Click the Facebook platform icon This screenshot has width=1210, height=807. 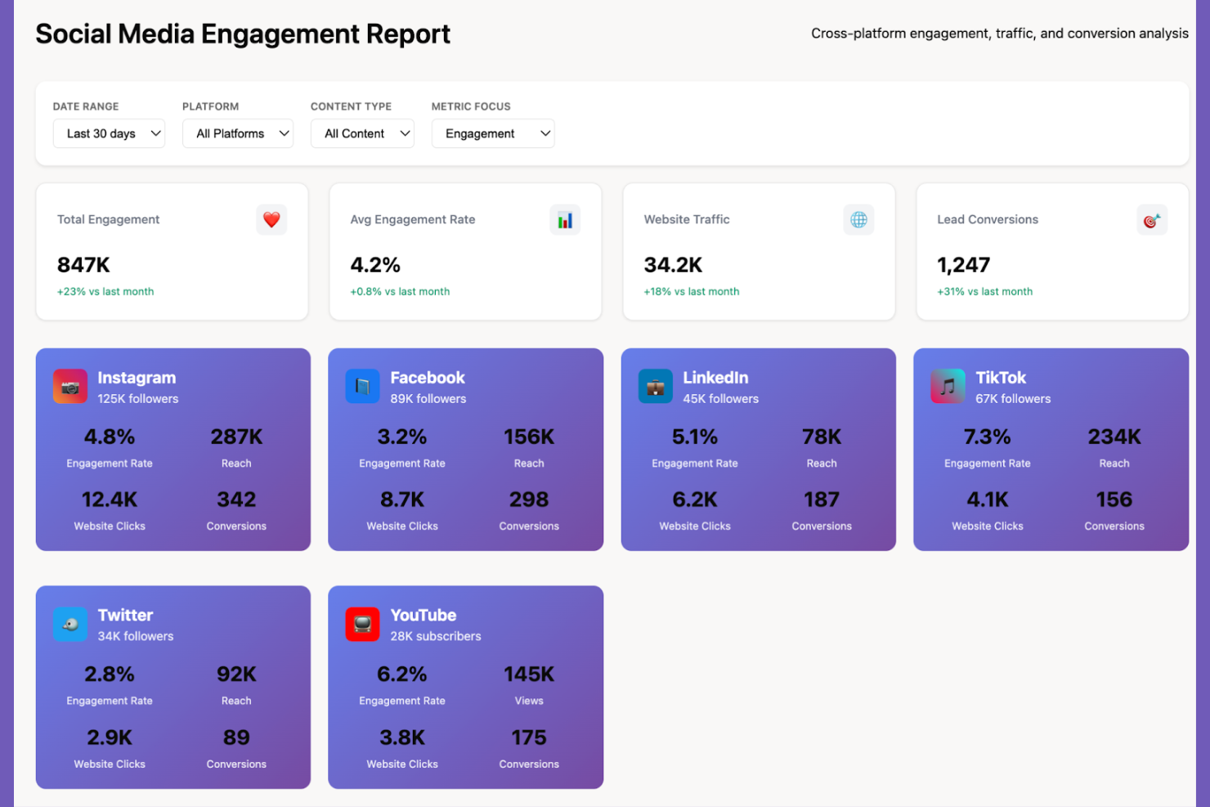(362, 386)
